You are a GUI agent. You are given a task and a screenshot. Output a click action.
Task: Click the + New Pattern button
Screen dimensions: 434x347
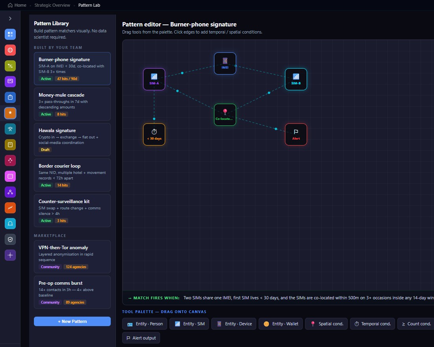72,321
